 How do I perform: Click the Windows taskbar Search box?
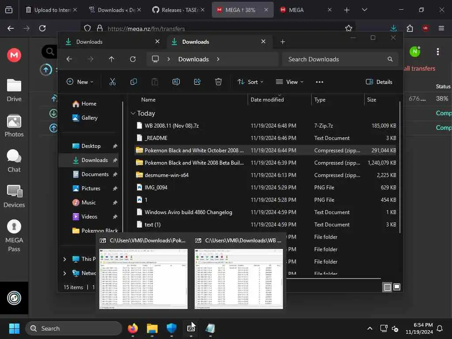[x=74, y=328]
